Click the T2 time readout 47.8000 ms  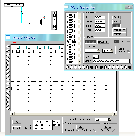43,125
